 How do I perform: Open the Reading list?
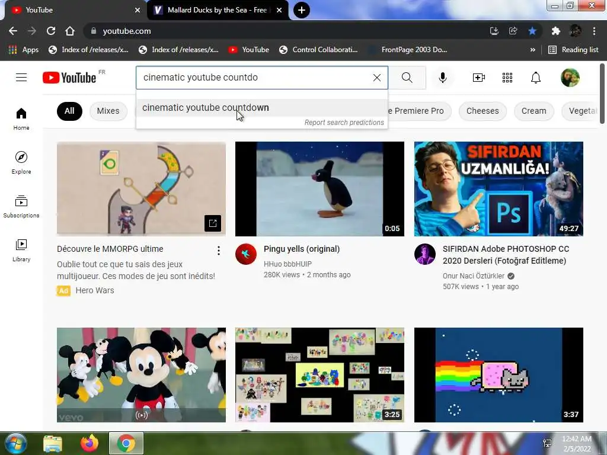pyautogui.click(x=574, y=50)
